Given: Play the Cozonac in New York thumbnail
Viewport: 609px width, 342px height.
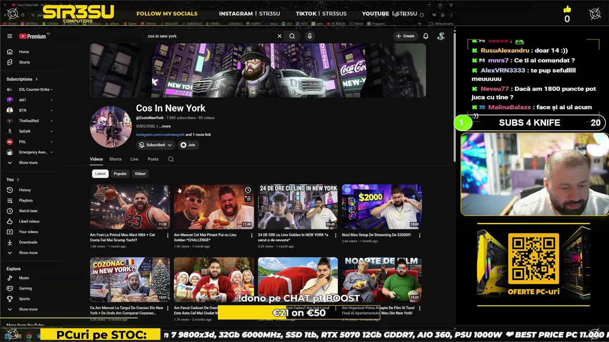Looking at the screenshot, I should [130, 279].
